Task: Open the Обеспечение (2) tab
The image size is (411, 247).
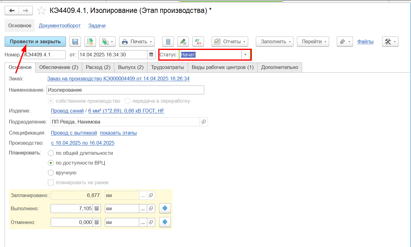Action: [59, 67]
